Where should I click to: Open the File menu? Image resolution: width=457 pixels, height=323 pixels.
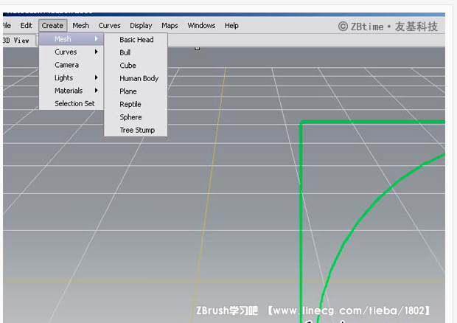point(7,26)
